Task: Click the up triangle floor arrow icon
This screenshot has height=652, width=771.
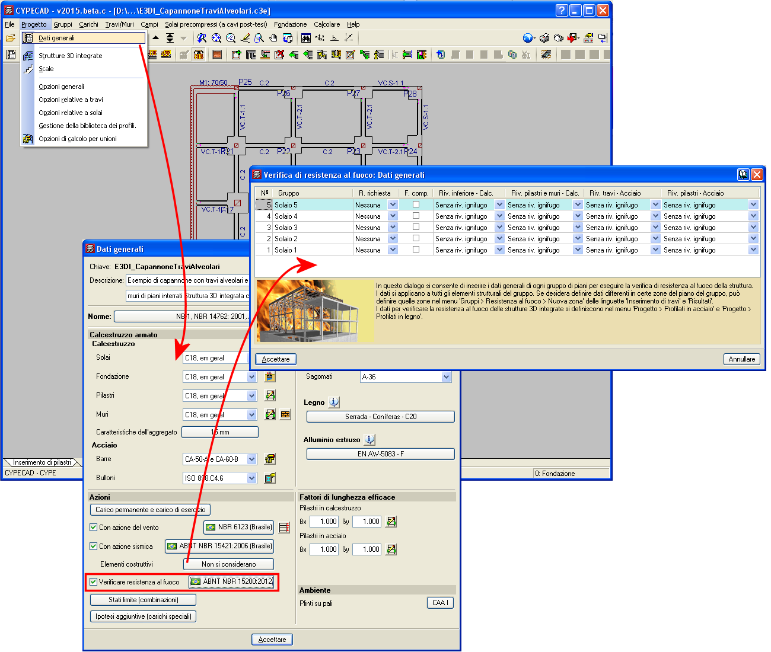Action: point(155,38)
